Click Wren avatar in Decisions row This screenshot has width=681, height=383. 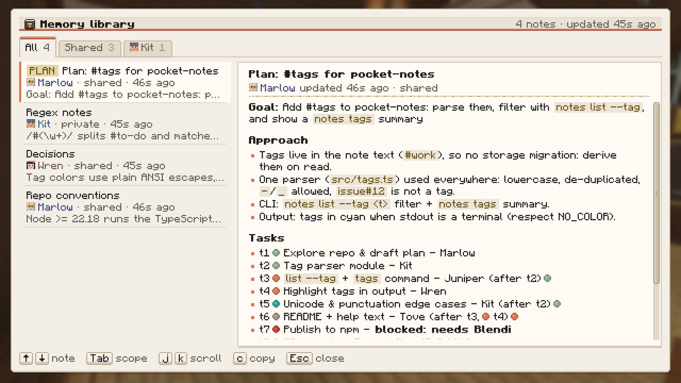pyautogui.click(x=31, y=165)
